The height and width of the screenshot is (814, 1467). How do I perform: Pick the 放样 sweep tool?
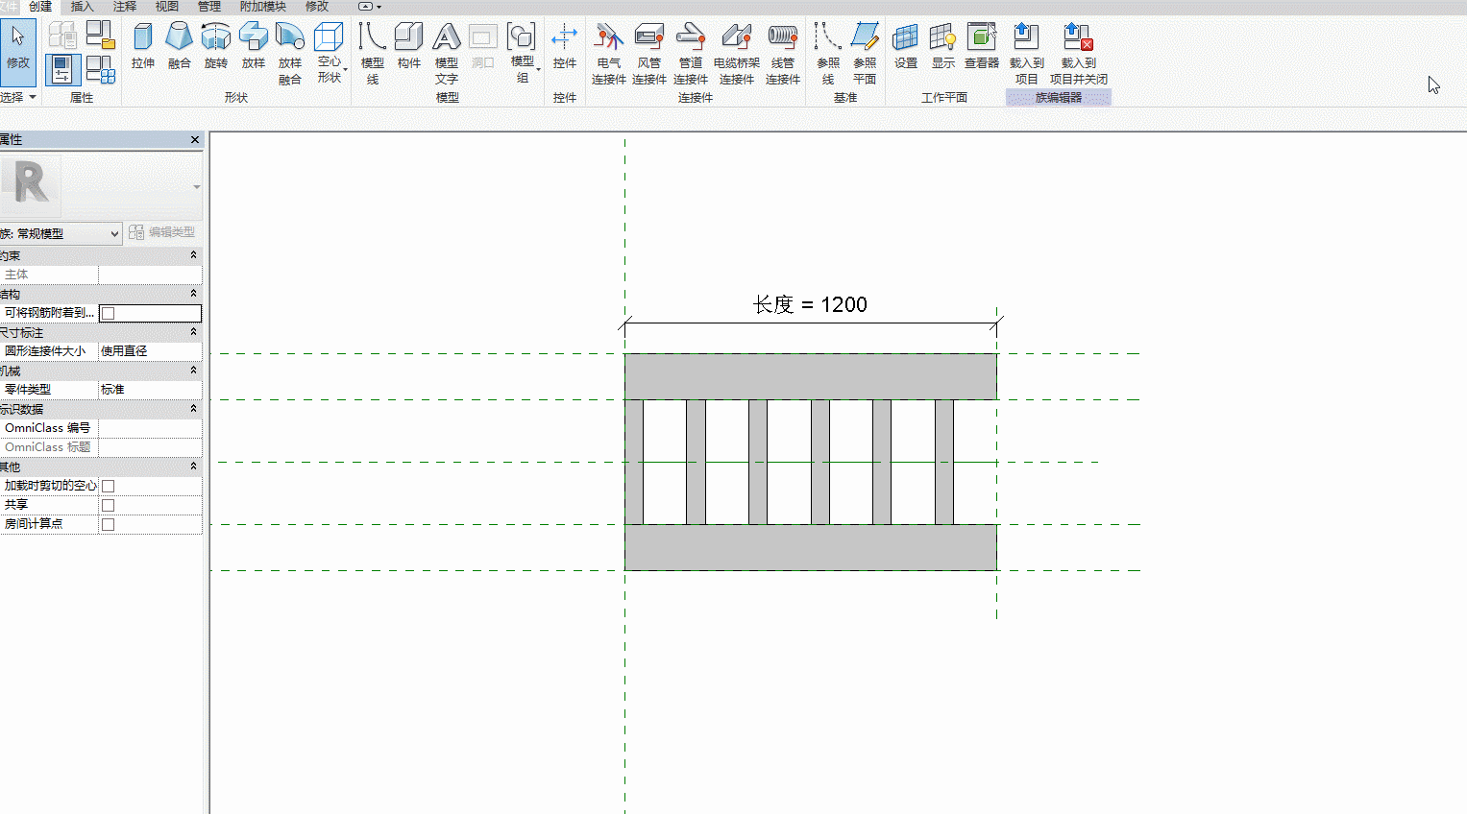(254, 46)
